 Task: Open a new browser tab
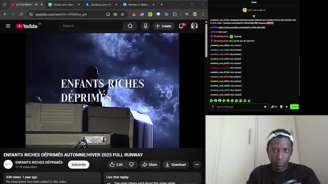point(162,5)
